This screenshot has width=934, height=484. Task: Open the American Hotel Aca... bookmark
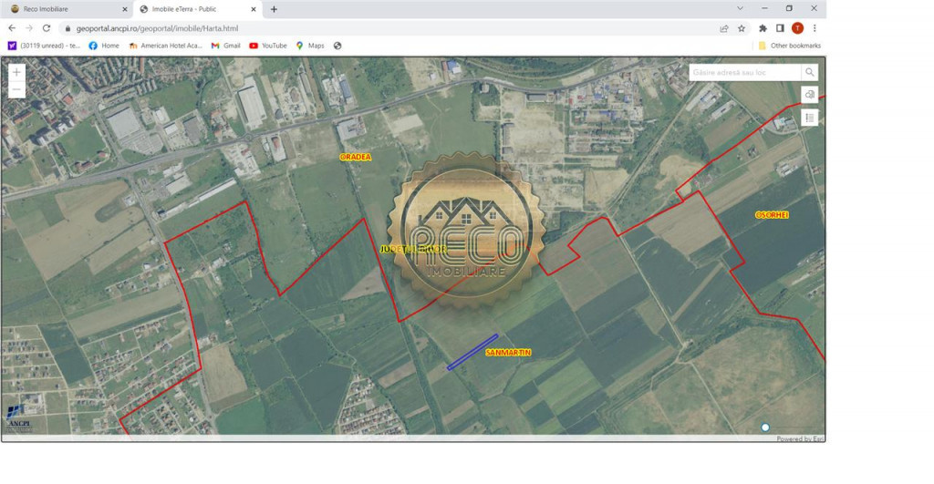pos(166,46)
